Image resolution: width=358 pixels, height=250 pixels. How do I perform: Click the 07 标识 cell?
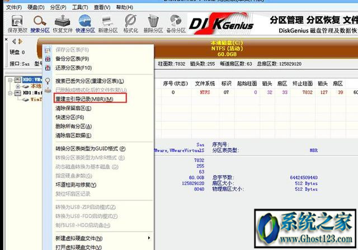pos(226,92)
